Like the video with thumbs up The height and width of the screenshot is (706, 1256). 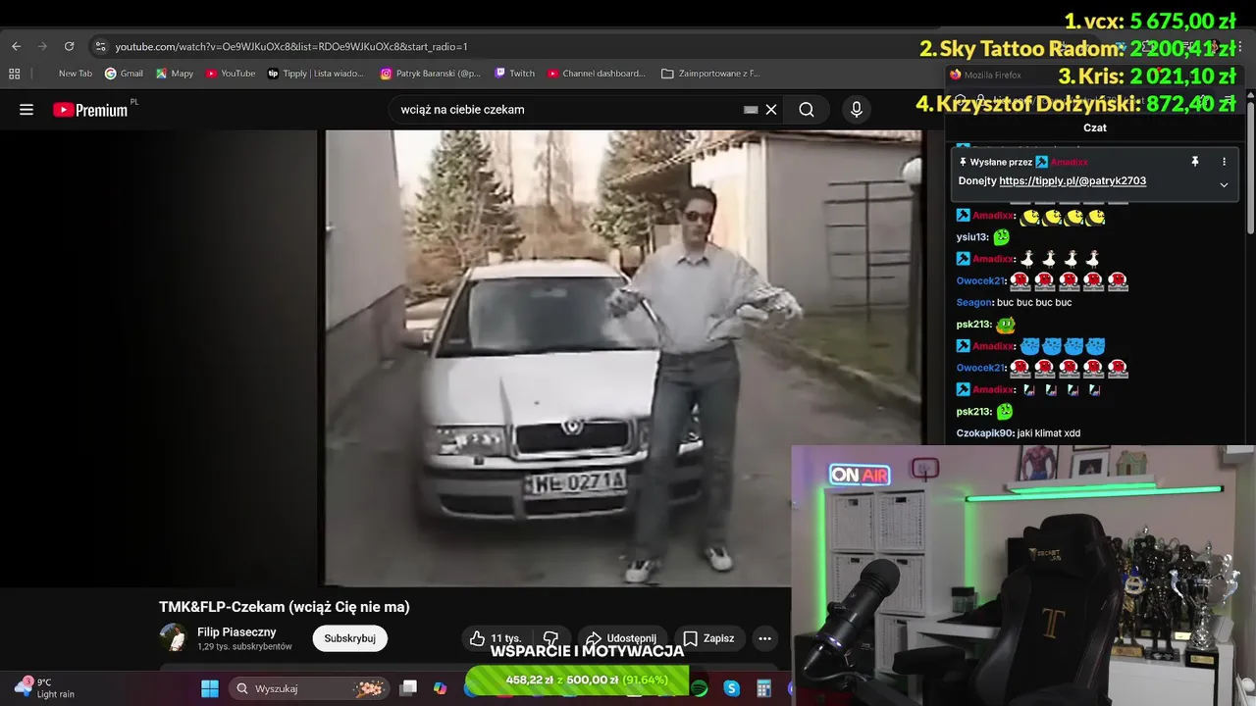pyautogui.click(x=495, y=638)
